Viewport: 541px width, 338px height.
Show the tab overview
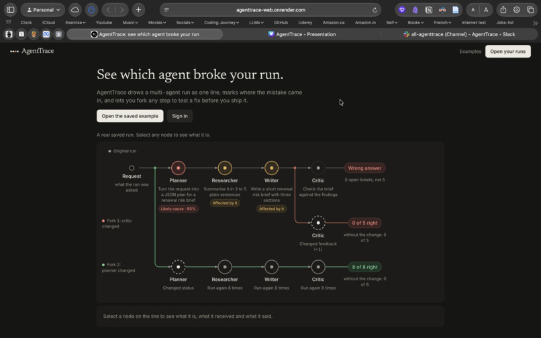(530, 9)
